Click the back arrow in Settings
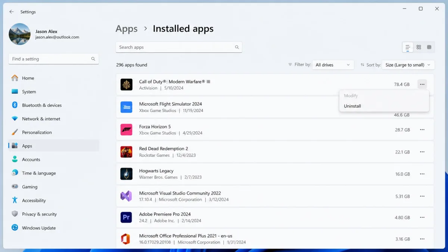Screen dimensions: 448x252 (12, 12)
